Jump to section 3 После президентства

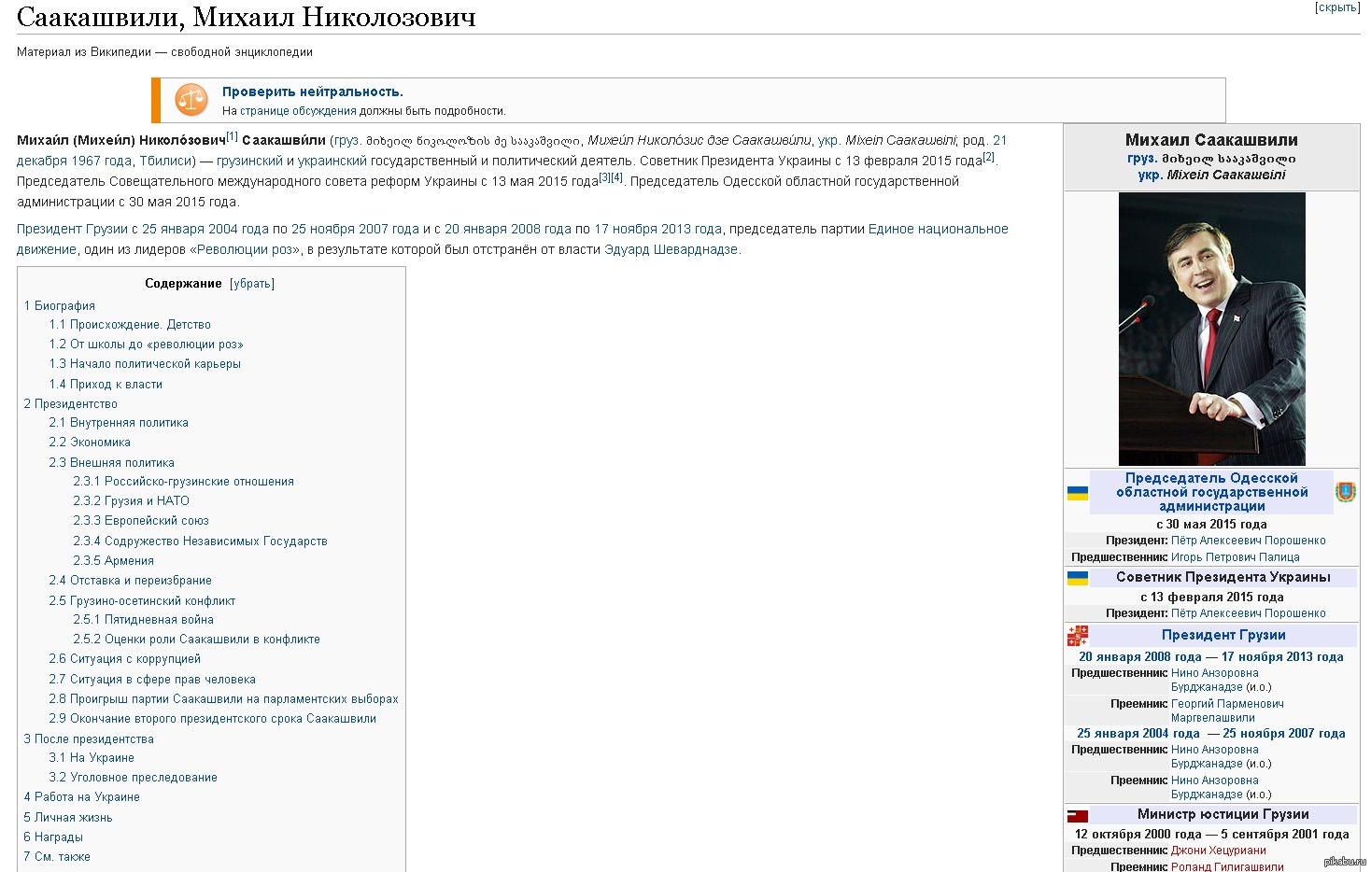(x=89, y=739)
